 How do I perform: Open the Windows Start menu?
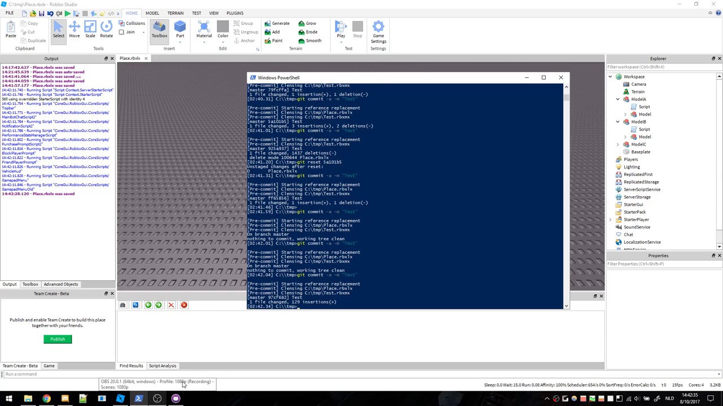(8, 399)
